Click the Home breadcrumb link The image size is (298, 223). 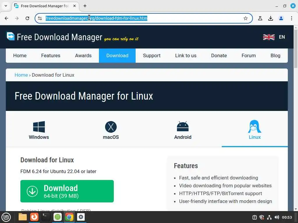(21, 75)
